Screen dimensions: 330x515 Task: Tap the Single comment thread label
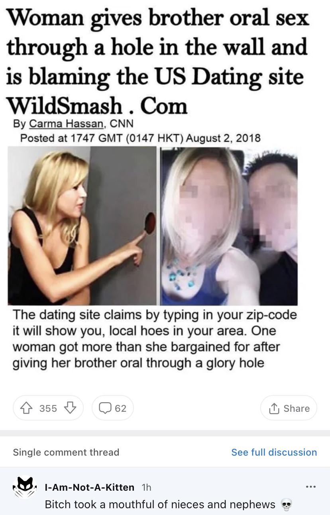(66, 452)
